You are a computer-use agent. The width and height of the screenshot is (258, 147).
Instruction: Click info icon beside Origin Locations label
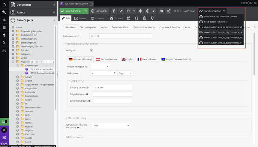87,94
